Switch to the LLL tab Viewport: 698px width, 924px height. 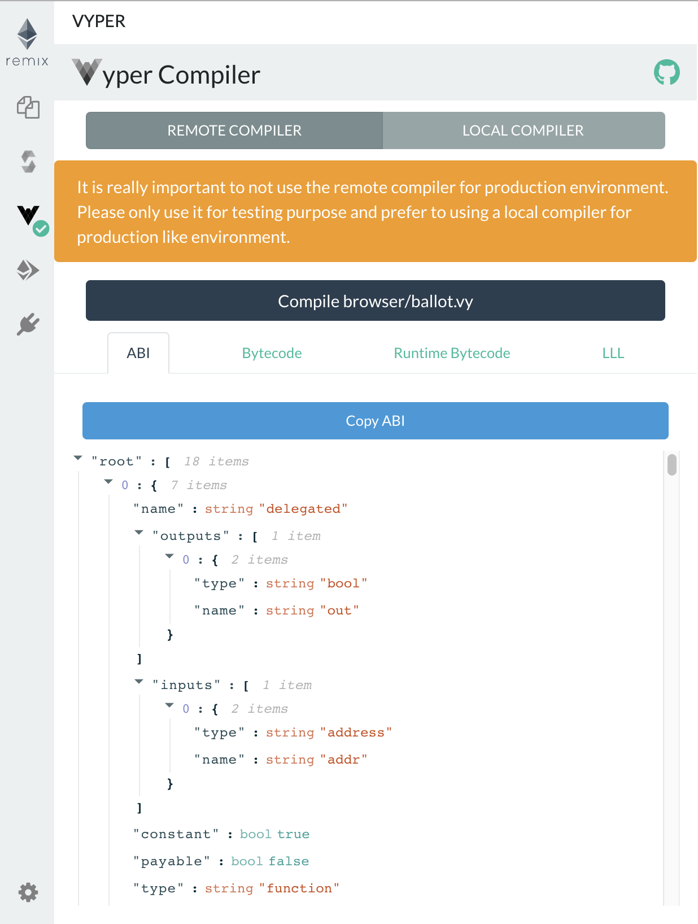[x=613, y=353]
